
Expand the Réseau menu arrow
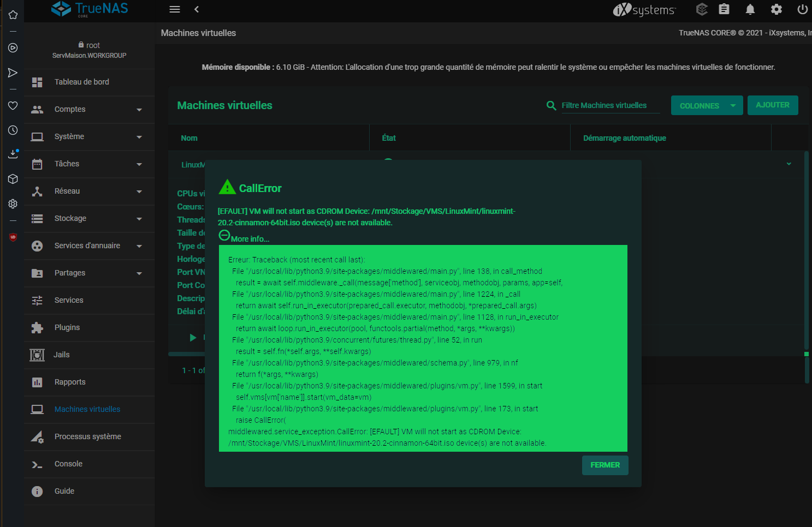click(139, 191)
